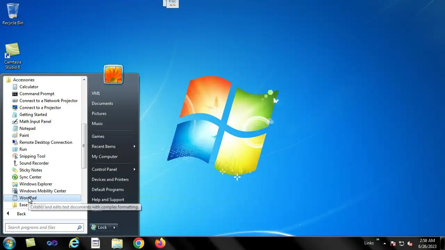Open shutdown options arrow next to Lock
The image size is (445, 250).
click(x=114, y=227)
